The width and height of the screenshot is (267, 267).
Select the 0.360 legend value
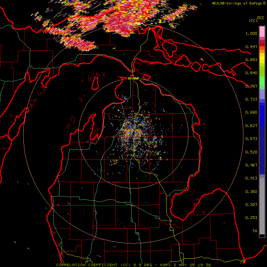[251, 192]
